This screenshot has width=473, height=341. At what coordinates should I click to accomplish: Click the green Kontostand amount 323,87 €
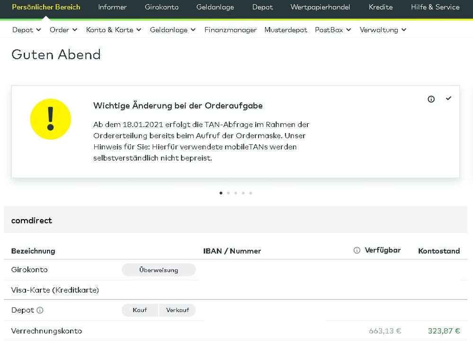click(444, 331)
